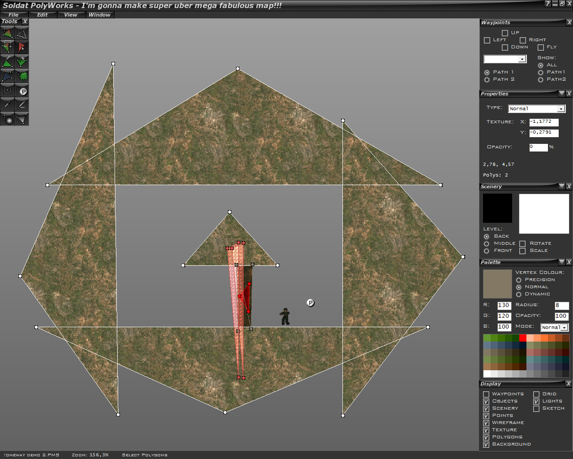
Task: Select the light placement tool
Action: 7,119
